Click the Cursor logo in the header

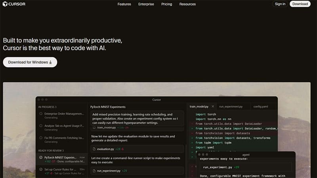coord(14,4)
